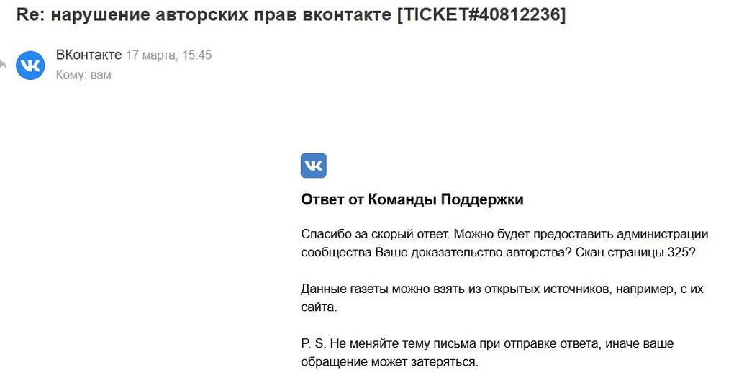This screenshot has width=739, height=388.
Task: Click the text Скан страницы 325?
Action: point(635,252)
